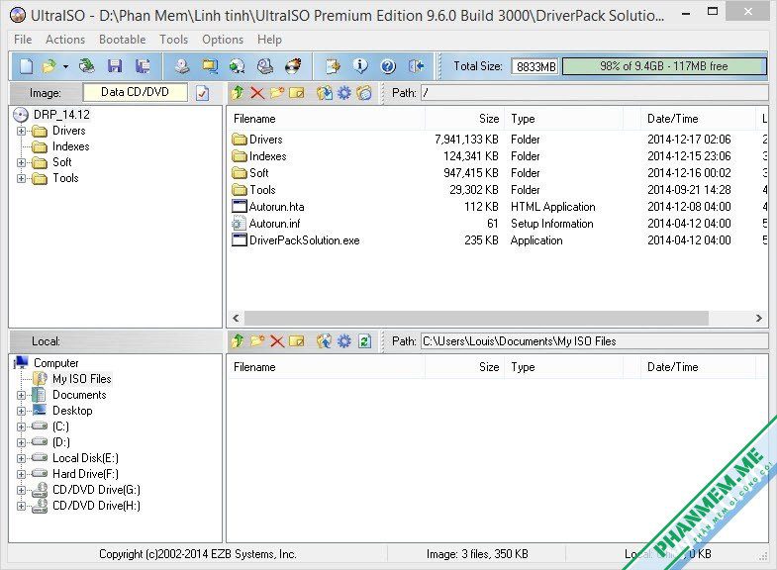Click the Local Path field
This screenshot has height=570, width=777.
coord(594,341)
